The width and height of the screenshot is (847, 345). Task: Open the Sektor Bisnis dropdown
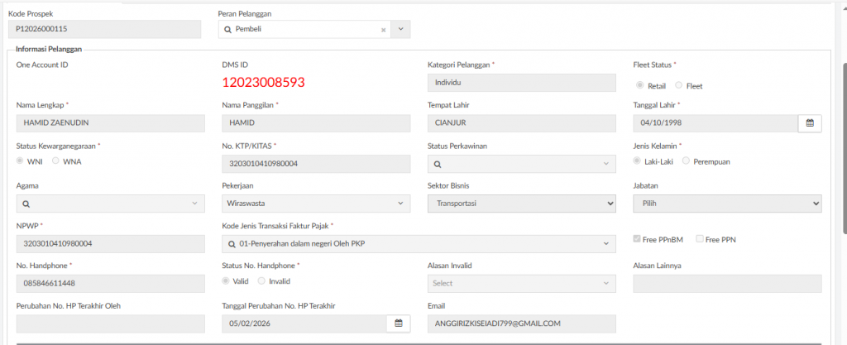[x=521, y=203]
